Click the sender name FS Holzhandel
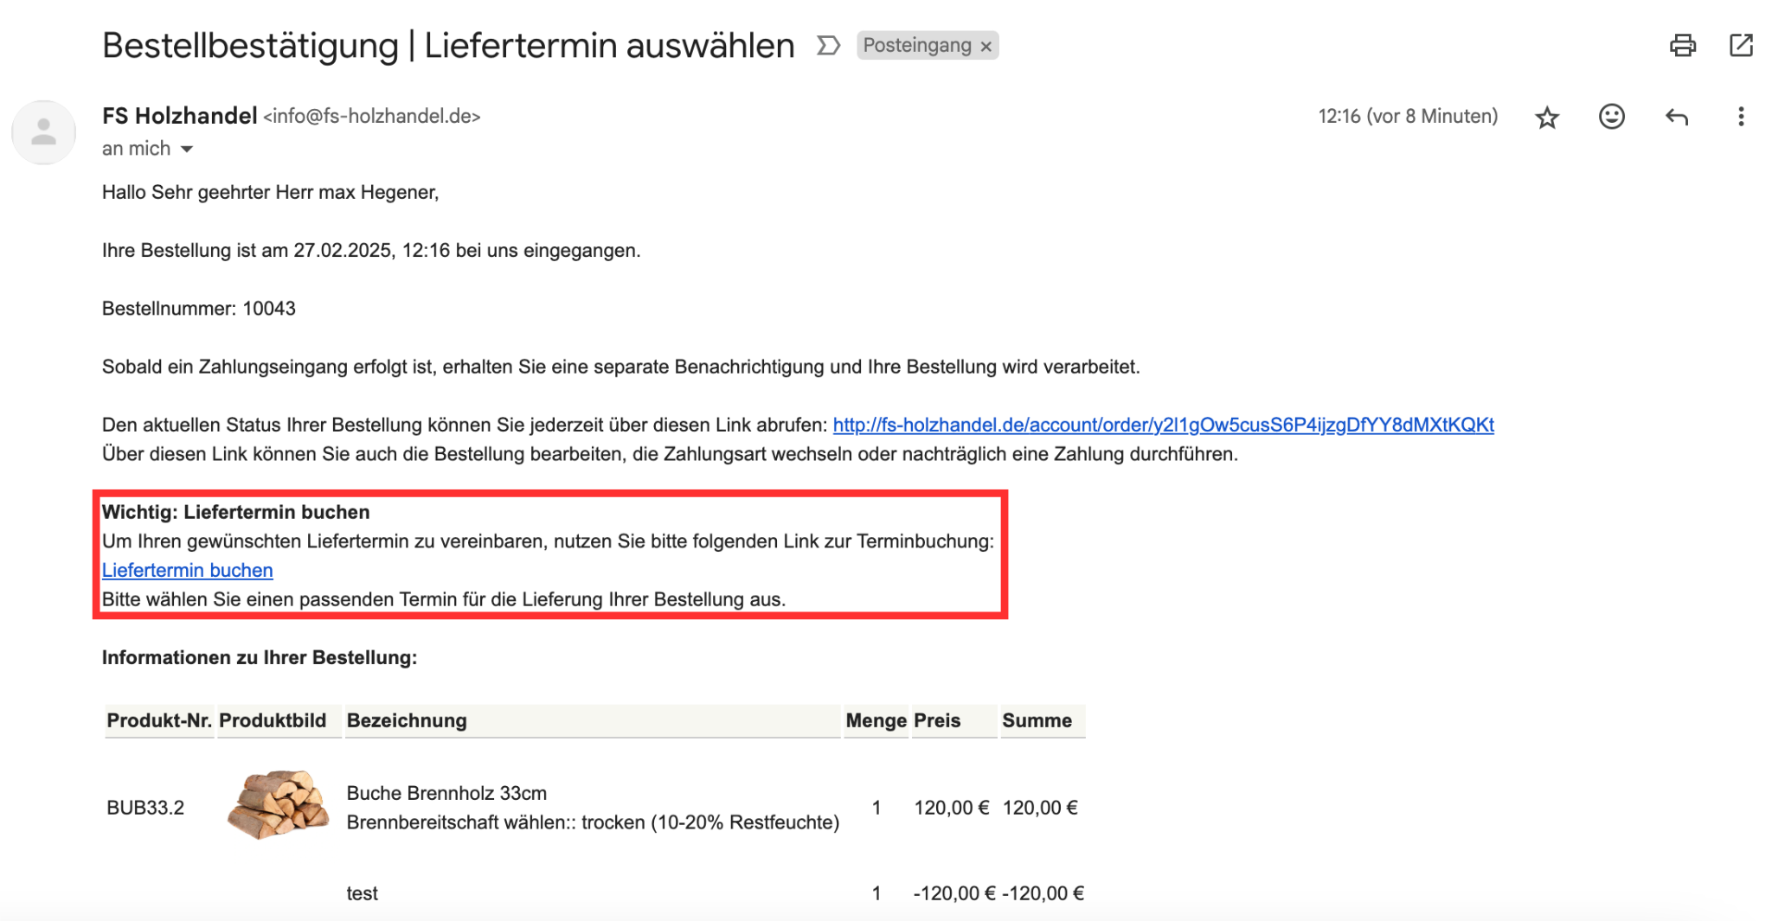 coord(179,116)
